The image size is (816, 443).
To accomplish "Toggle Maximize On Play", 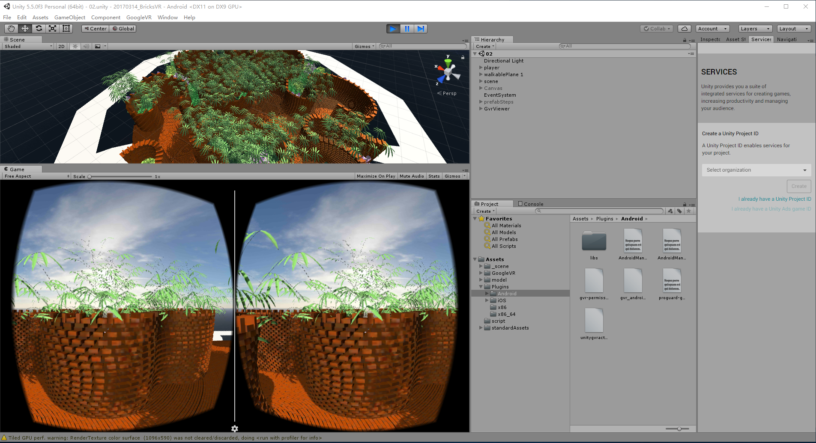I will coord(376,176).
